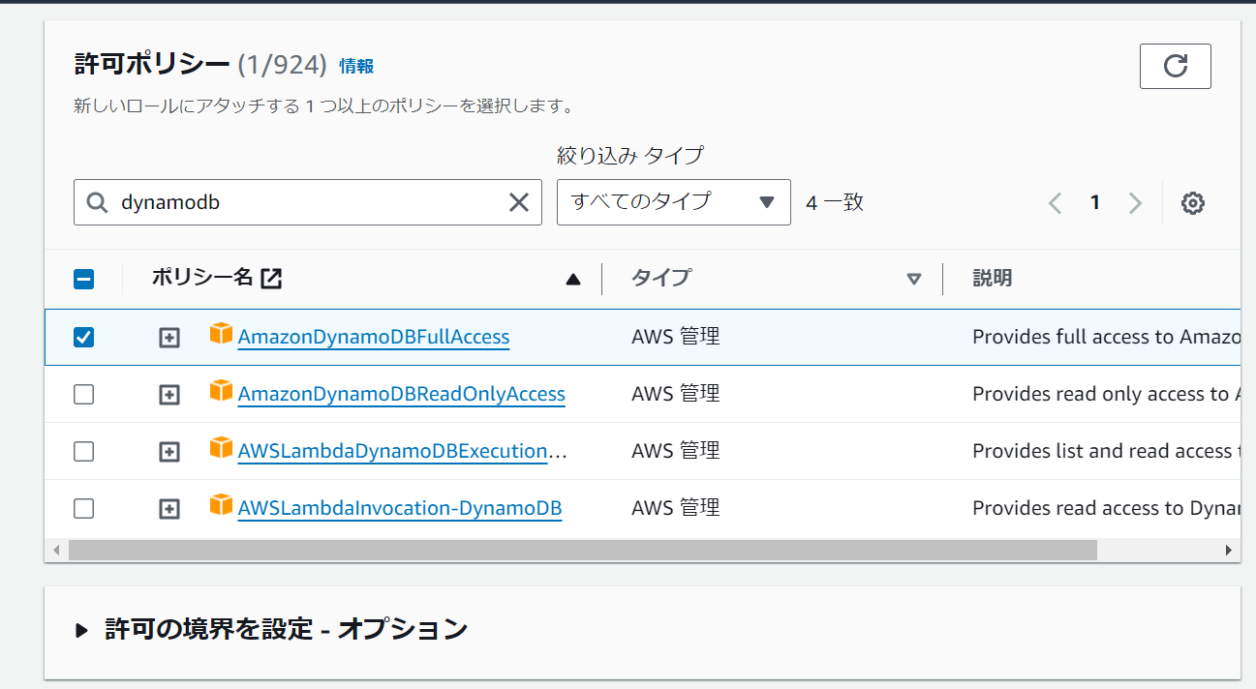
Task: Sort ascending by policy name arrow
Action: [x=573, y=279]
